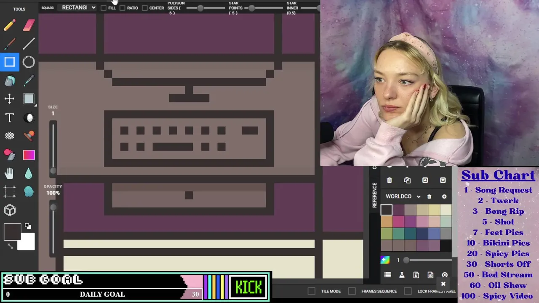Select the Pencil tool
This screenshot has height=303, width=539.
(9, 26)
